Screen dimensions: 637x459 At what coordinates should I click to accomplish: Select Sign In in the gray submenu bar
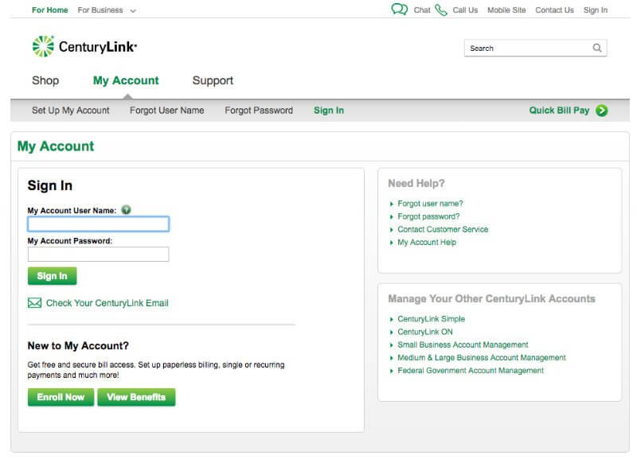click(329, 111)
